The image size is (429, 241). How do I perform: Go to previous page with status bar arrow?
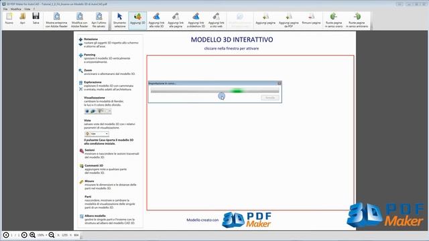[6, 235]
